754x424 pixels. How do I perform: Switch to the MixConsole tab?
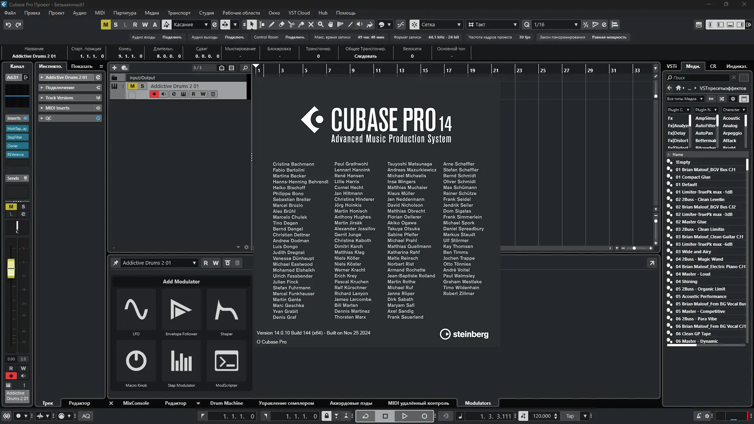(136, 403)
